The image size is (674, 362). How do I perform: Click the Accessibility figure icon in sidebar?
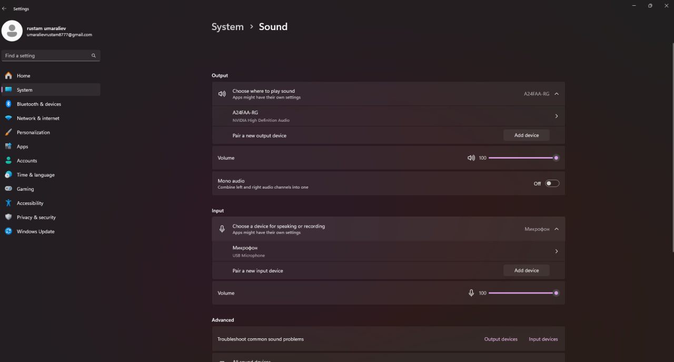pyautogui.click(x=8, y=203)
